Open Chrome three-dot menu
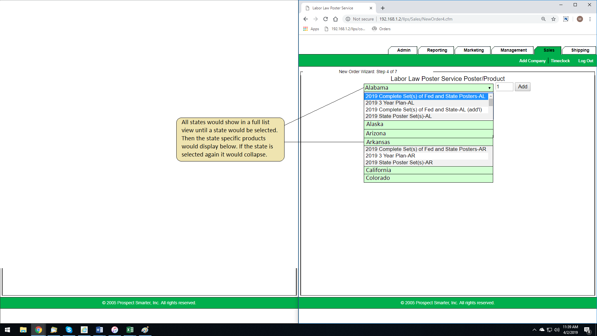597x336 pixels. [590, 19]
